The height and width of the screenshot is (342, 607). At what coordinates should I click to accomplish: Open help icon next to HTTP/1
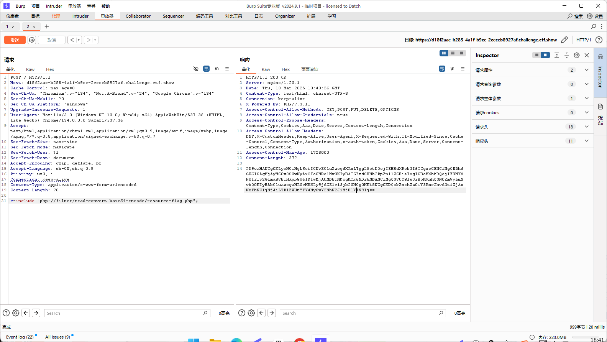(x=599, y=40)
